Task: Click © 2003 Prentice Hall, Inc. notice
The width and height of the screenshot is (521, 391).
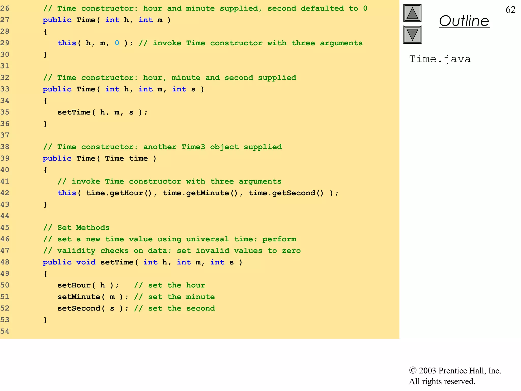Action: point(455,371)
